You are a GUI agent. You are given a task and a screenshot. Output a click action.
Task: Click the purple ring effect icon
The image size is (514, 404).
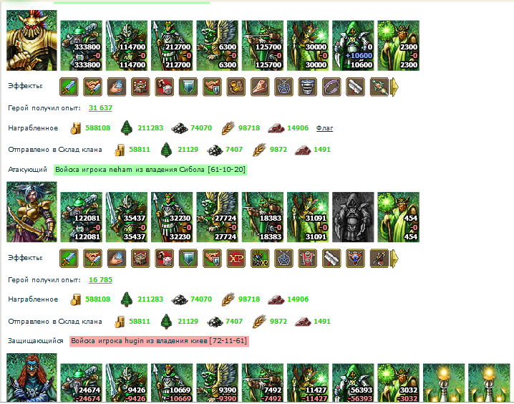(x=331, y=87)
